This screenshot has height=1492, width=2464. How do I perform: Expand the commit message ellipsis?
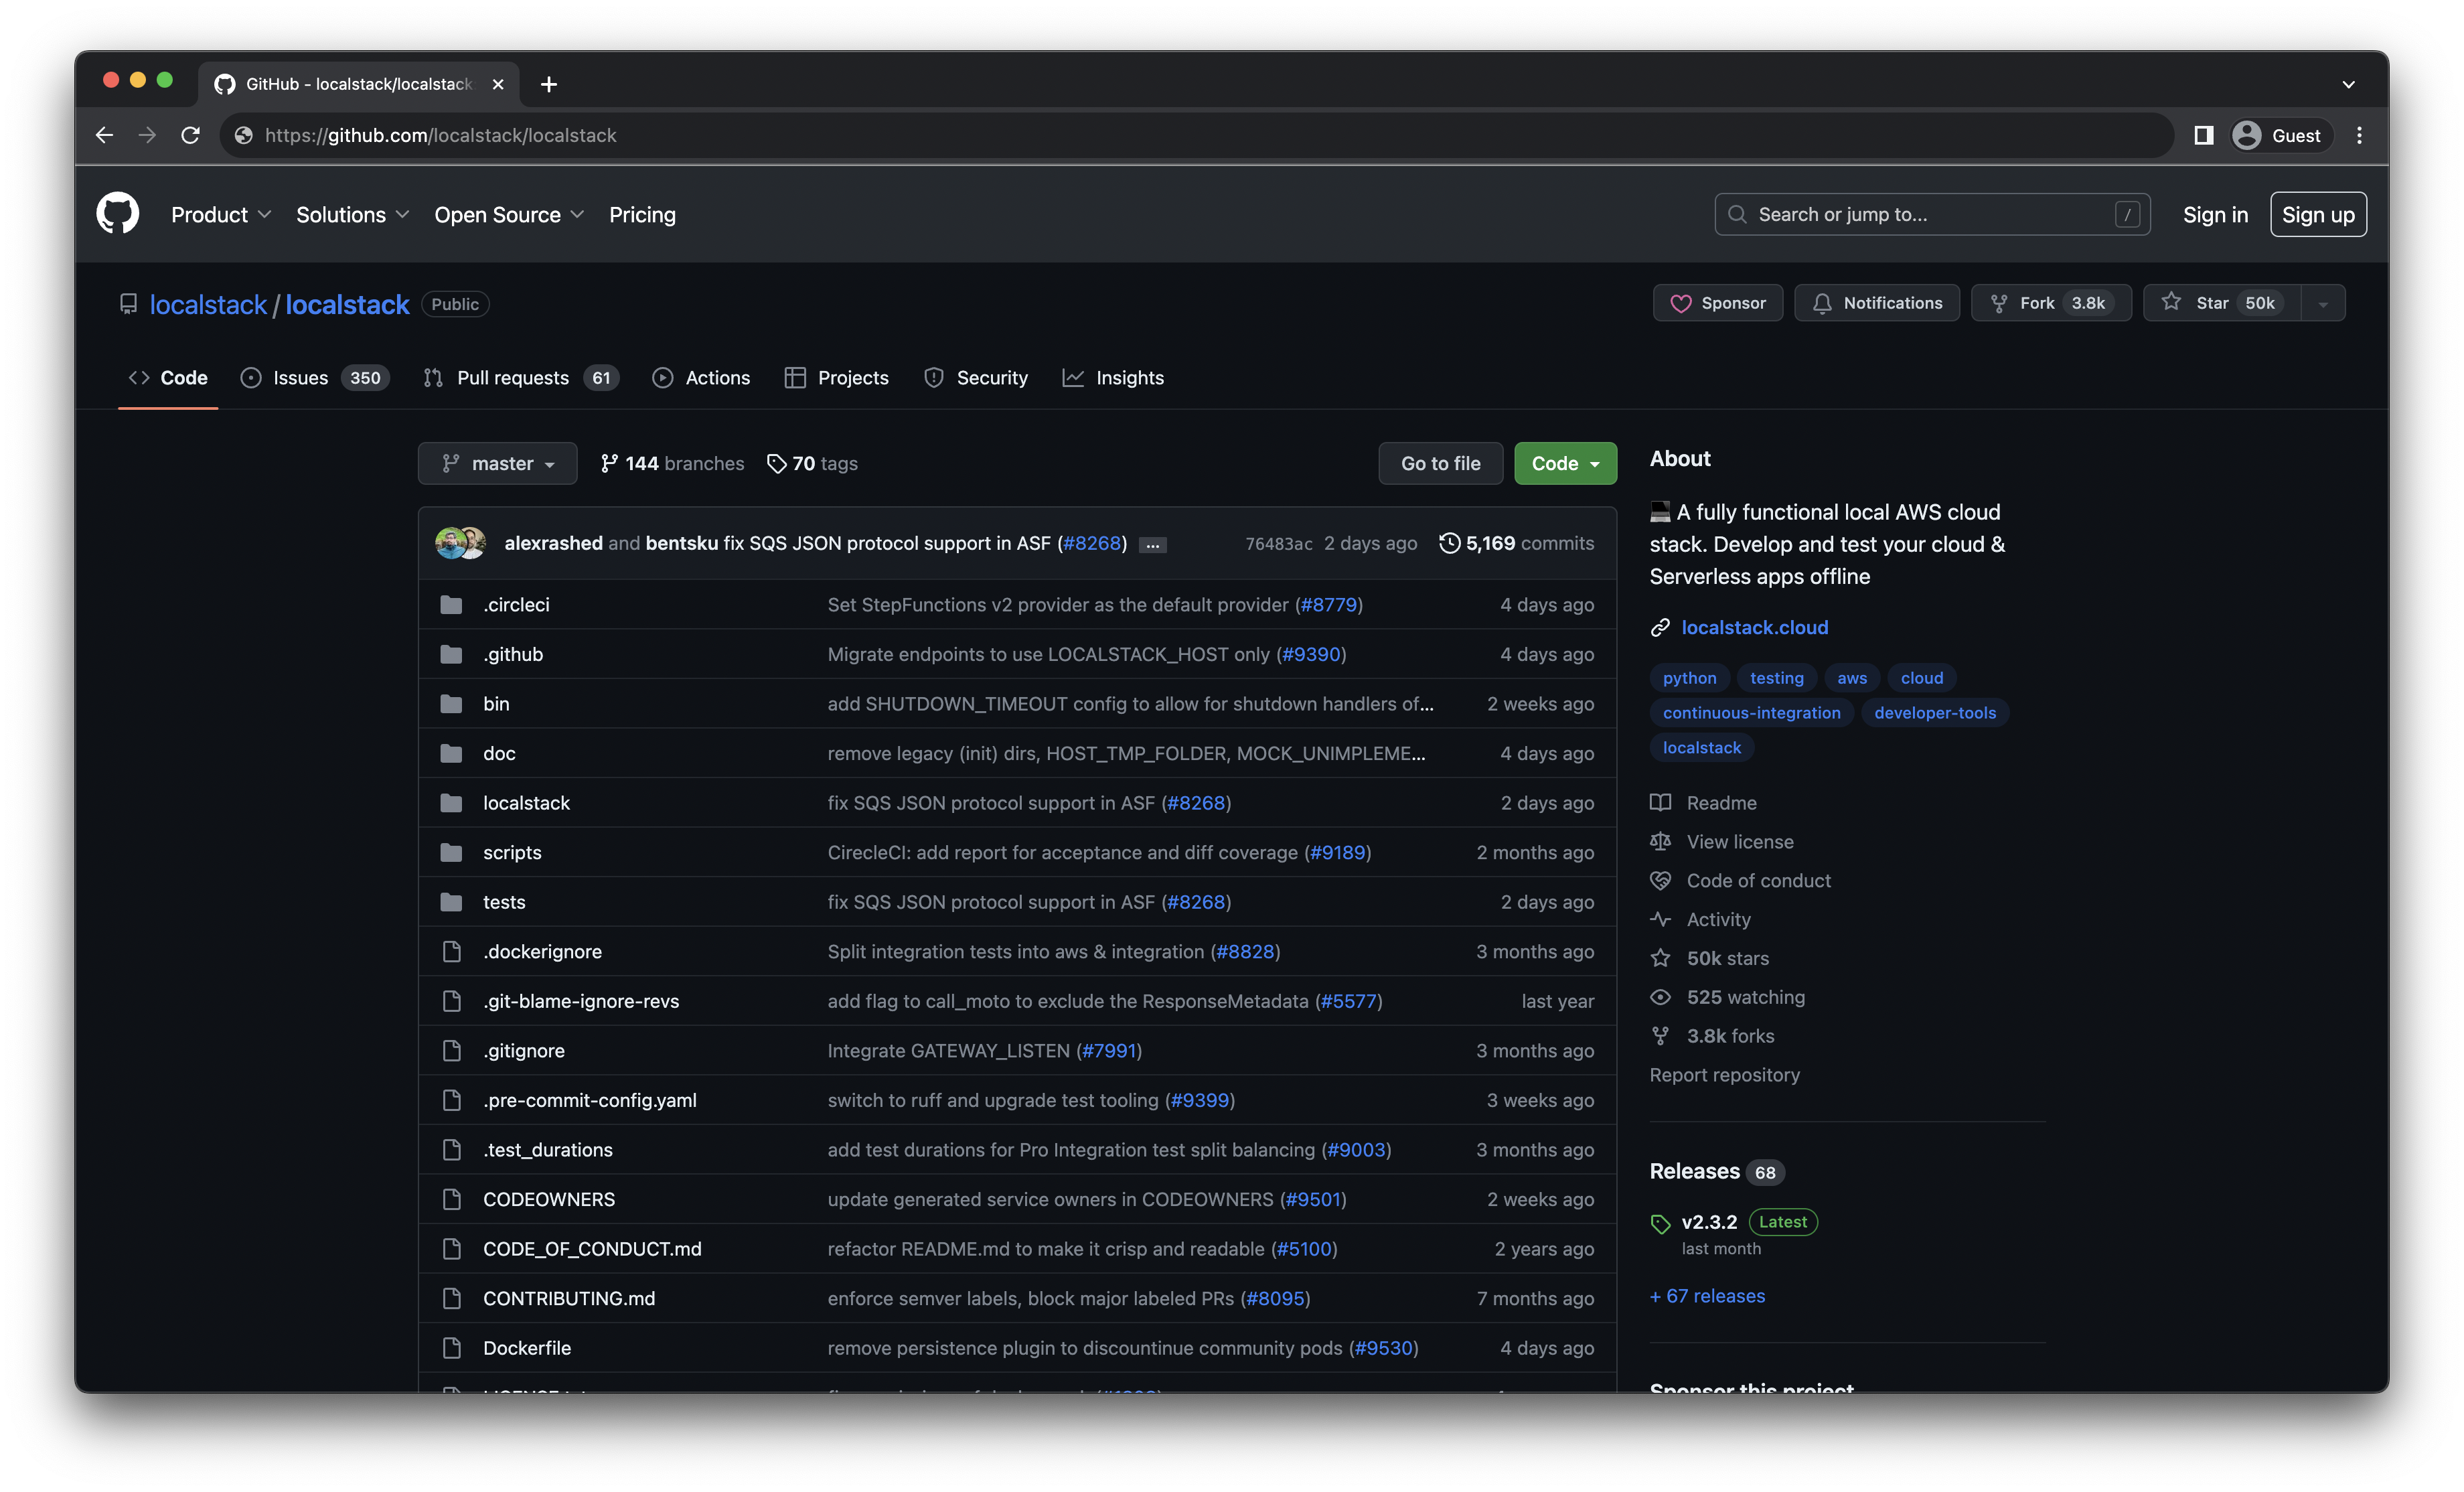click(1152, 545)
